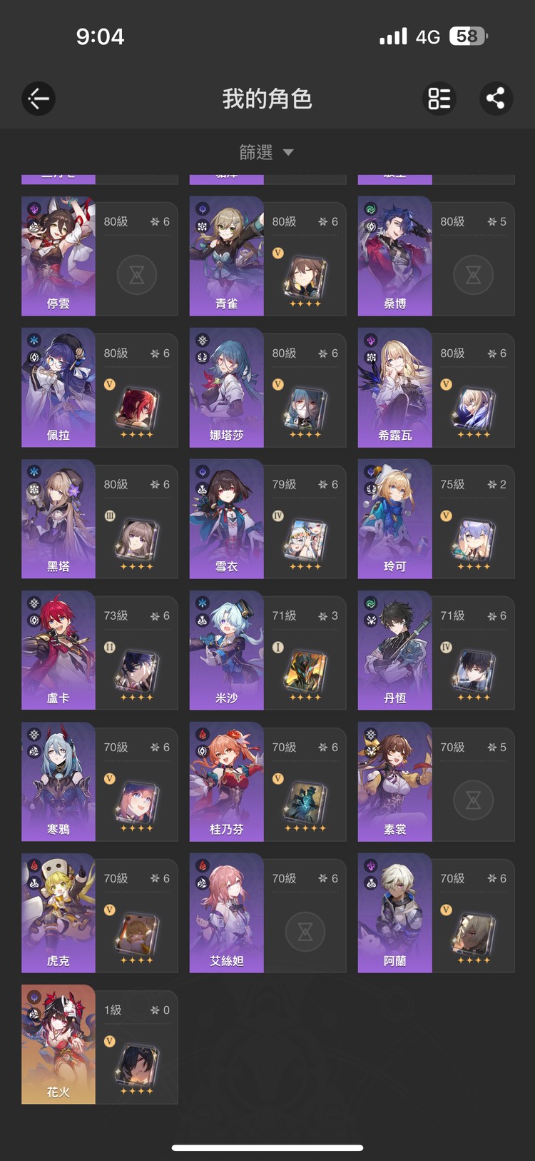Open 青雀's equipped light cone icon
The width and height of the screenshot is (535, 1161).
(305, 279)
